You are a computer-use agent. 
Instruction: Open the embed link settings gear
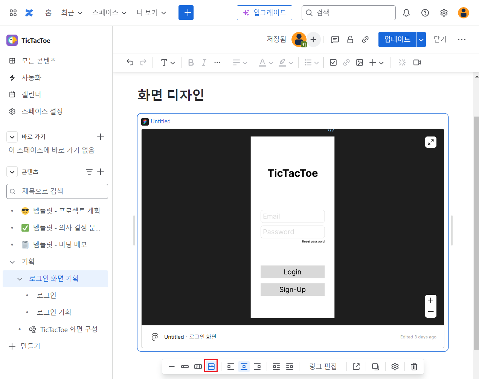[x=395, y=367]
